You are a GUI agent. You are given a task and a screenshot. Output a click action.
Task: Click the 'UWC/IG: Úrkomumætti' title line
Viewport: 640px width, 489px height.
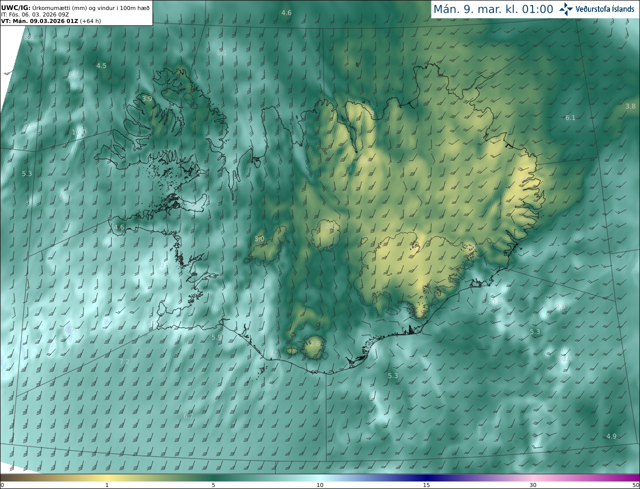pyautogui.click(x=75, y=7)
